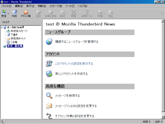Click 購読するニュースグループを管理する link
Image resolution: width=165 pixels, height=124 pixels.
pyautogui.click(x=77, y=42)
